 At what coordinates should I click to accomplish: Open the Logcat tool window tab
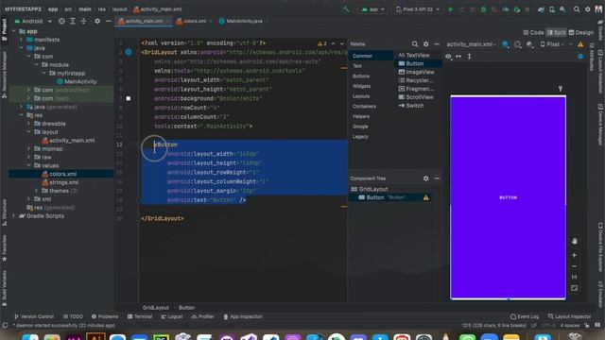(172, 316)
